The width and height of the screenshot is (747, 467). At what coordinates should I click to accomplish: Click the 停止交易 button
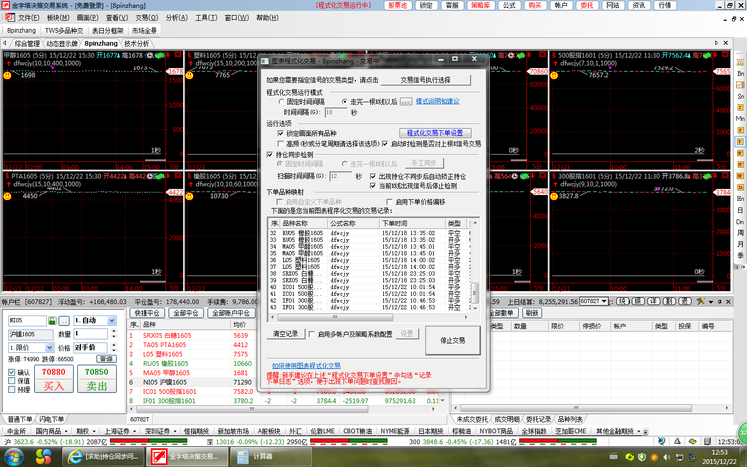coord(452,340)
